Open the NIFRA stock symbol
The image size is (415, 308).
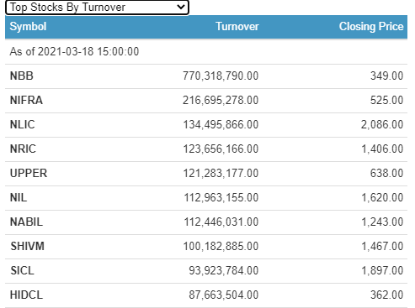coord(26,100)
